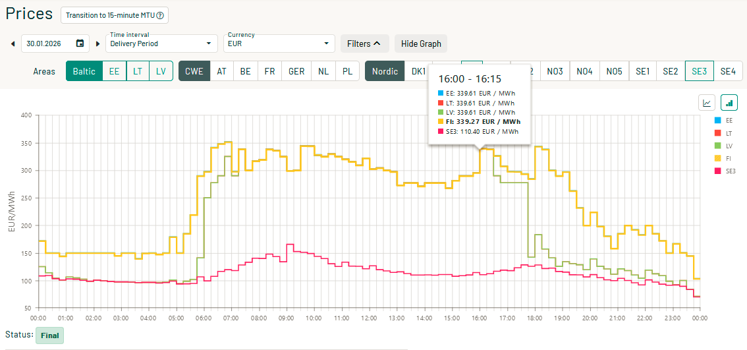Switch to the bar chart view icon
This screenshot has height=350, width=747.
click(729, 102)
